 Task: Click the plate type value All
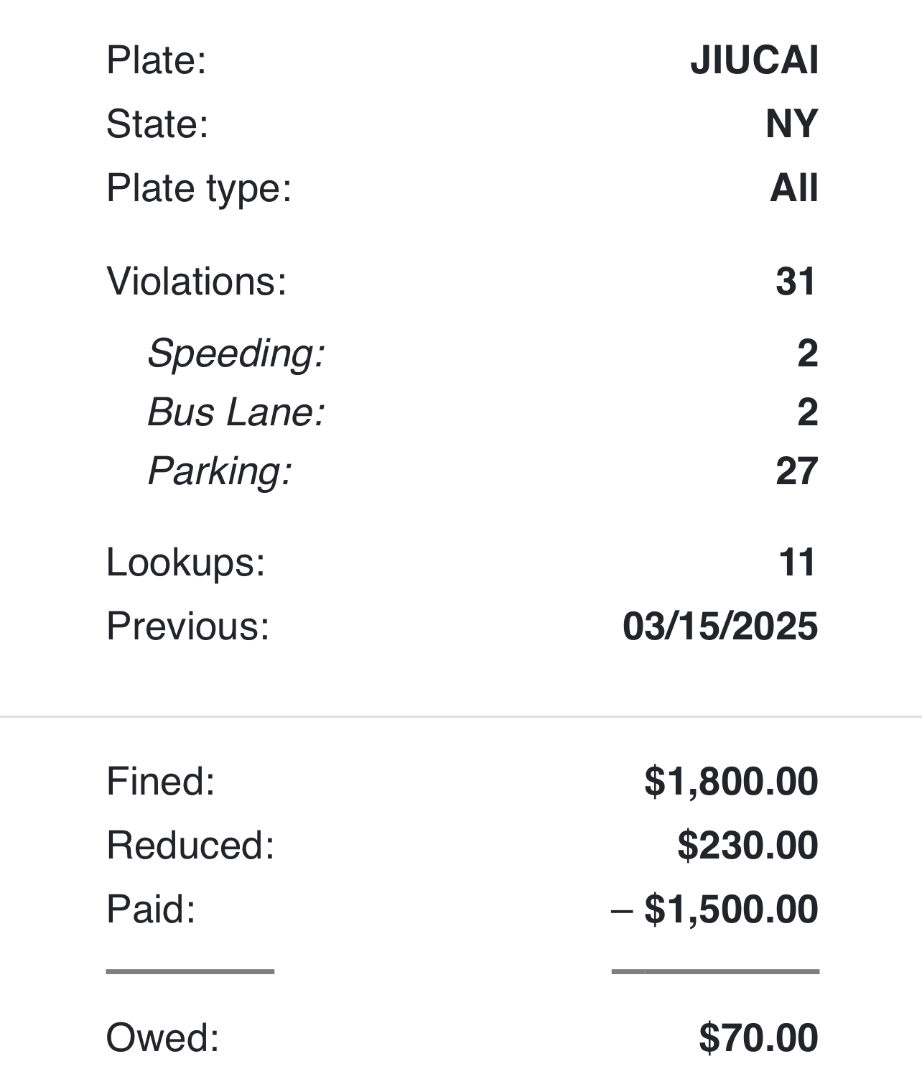click(x=793, y=188)
